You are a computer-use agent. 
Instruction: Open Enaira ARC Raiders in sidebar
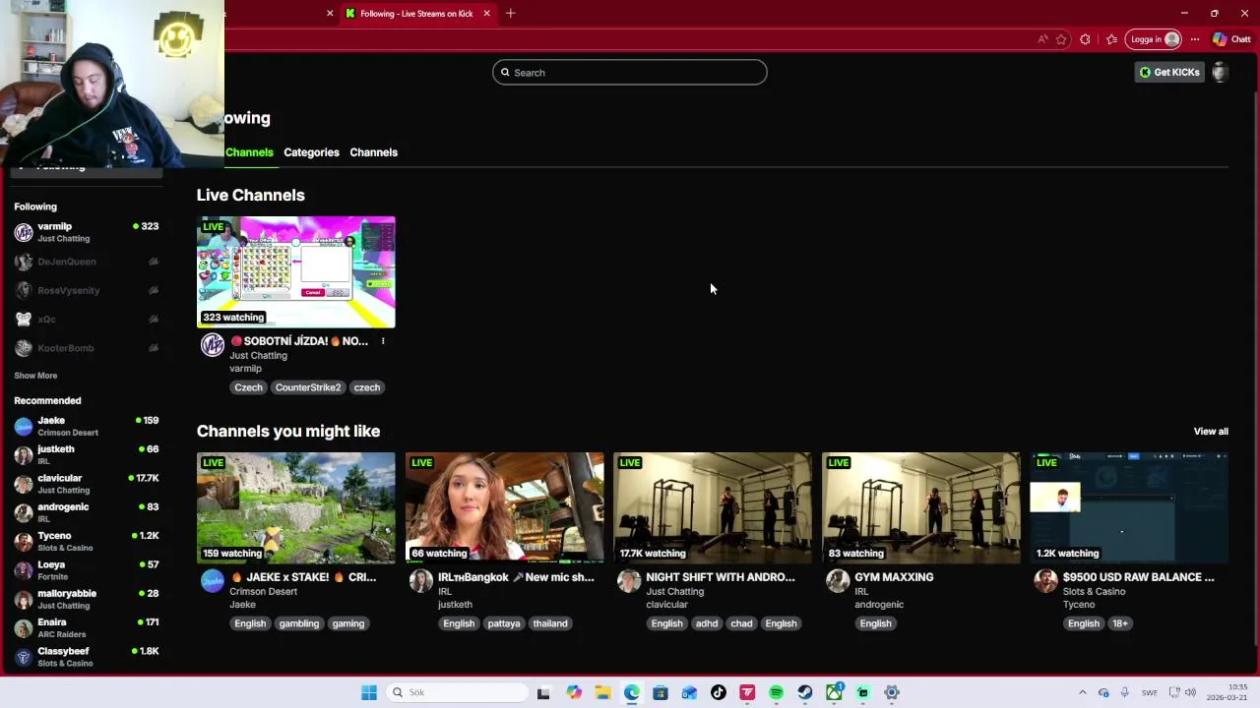[87, 627]
